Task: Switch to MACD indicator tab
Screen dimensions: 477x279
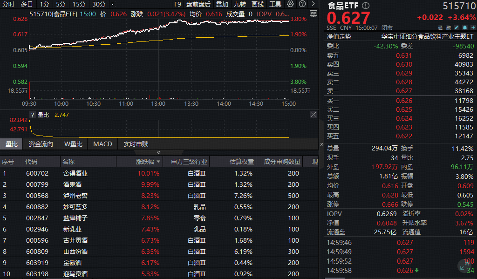Action: 102,144
